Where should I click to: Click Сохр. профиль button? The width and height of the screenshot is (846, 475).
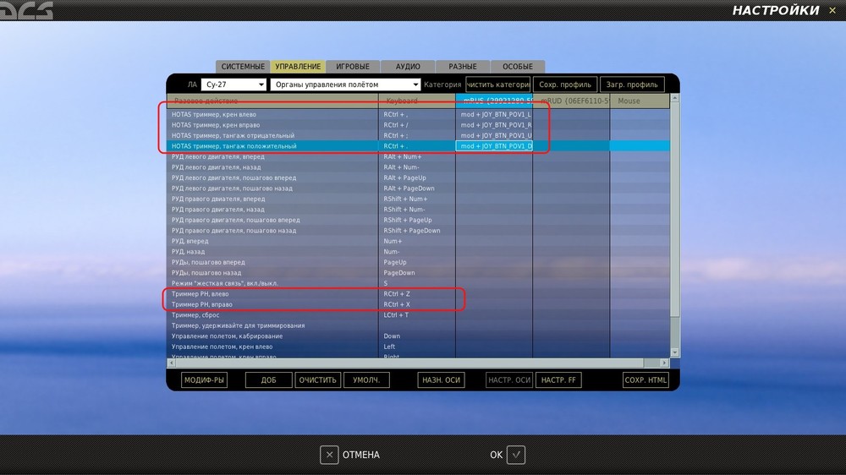[565, 85]
